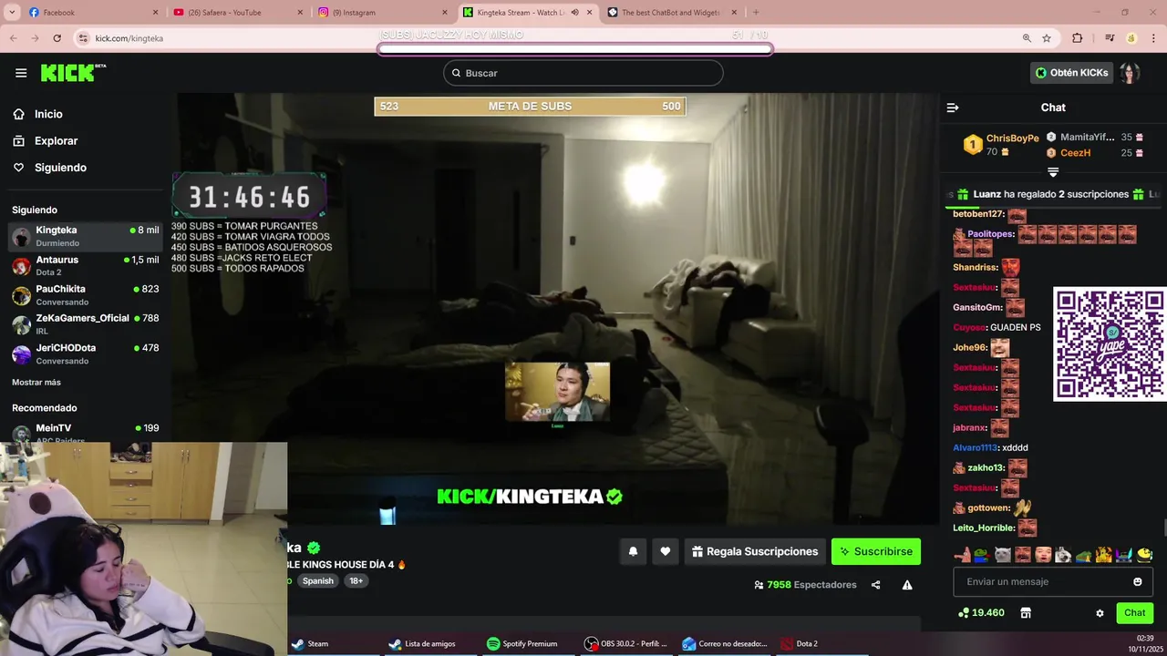Open Lista de amigos taskbar window
1167x656 pixels.
[422, 643]
